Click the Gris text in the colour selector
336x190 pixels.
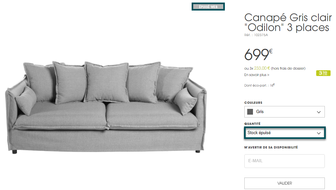(x=260, y=111)
